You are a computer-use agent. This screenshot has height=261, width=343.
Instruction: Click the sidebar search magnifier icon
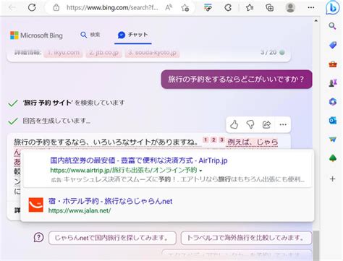pyautogui.click(x=333, y=26)
